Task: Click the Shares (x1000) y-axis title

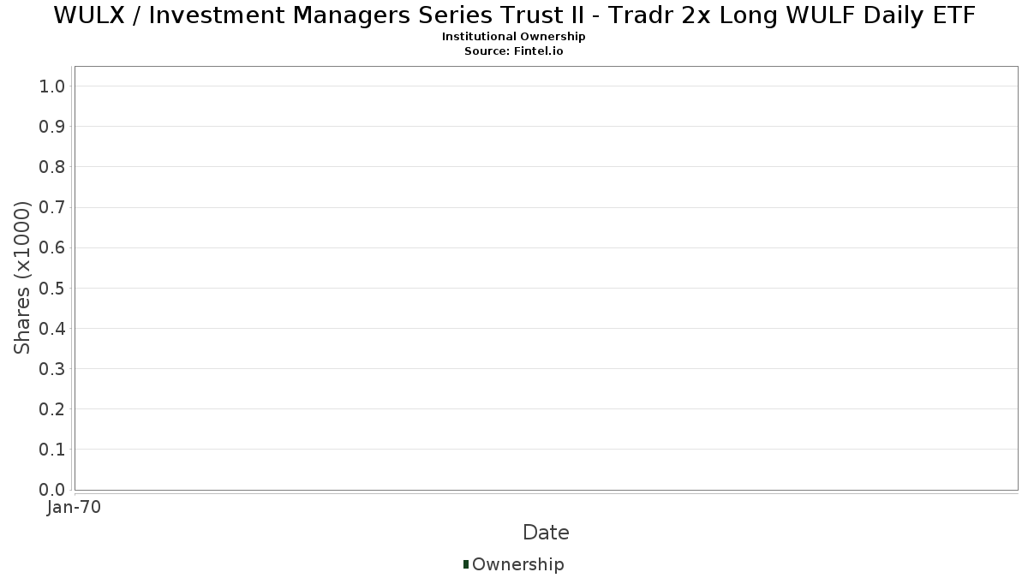Action: pyautogui.click(x=22, y=277)
